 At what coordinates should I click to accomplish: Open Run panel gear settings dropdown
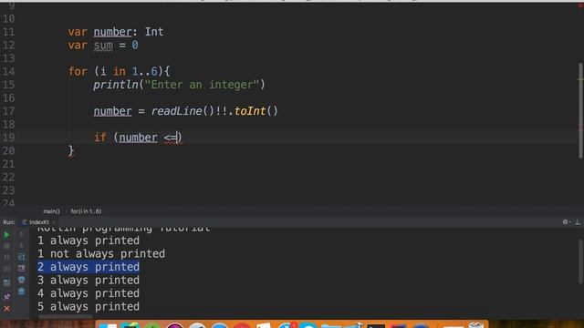pyautogui.click(x=566, y=222)
